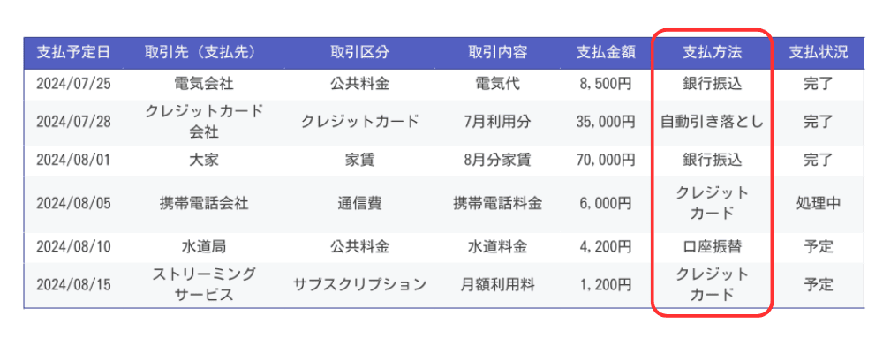The image size is (883, 353).
Task: Click the 携帯電話料金 cell
Action: [497, 204]
